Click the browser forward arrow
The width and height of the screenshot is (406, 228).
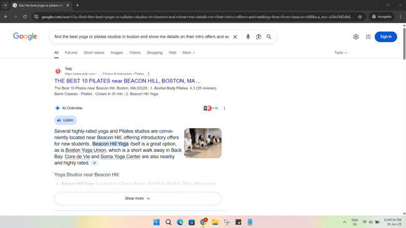pyautogui.click(x=15, y=17)
